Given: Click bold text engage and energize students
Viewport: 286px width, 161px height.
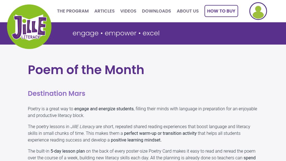Looking at the screenshot, I should (x=104, y=109).
